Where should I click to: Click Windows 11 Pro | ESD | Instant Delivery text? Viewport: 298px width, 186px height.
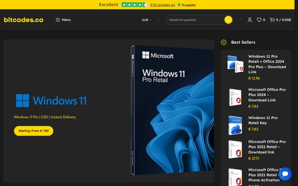[45, 117]
